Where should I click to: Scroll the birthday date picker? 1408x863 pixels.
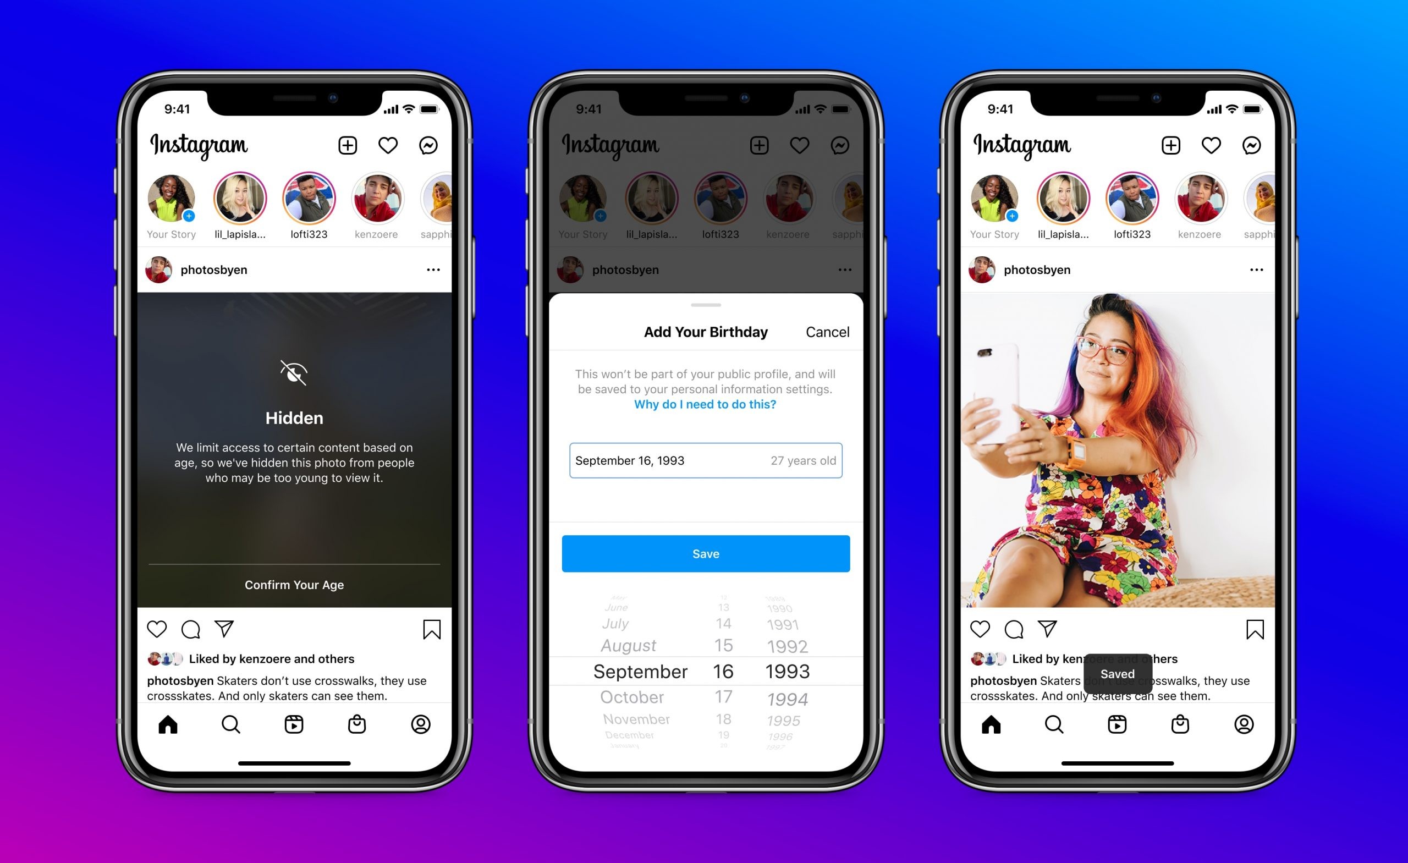pyautogui.click(x=704, y=674)
